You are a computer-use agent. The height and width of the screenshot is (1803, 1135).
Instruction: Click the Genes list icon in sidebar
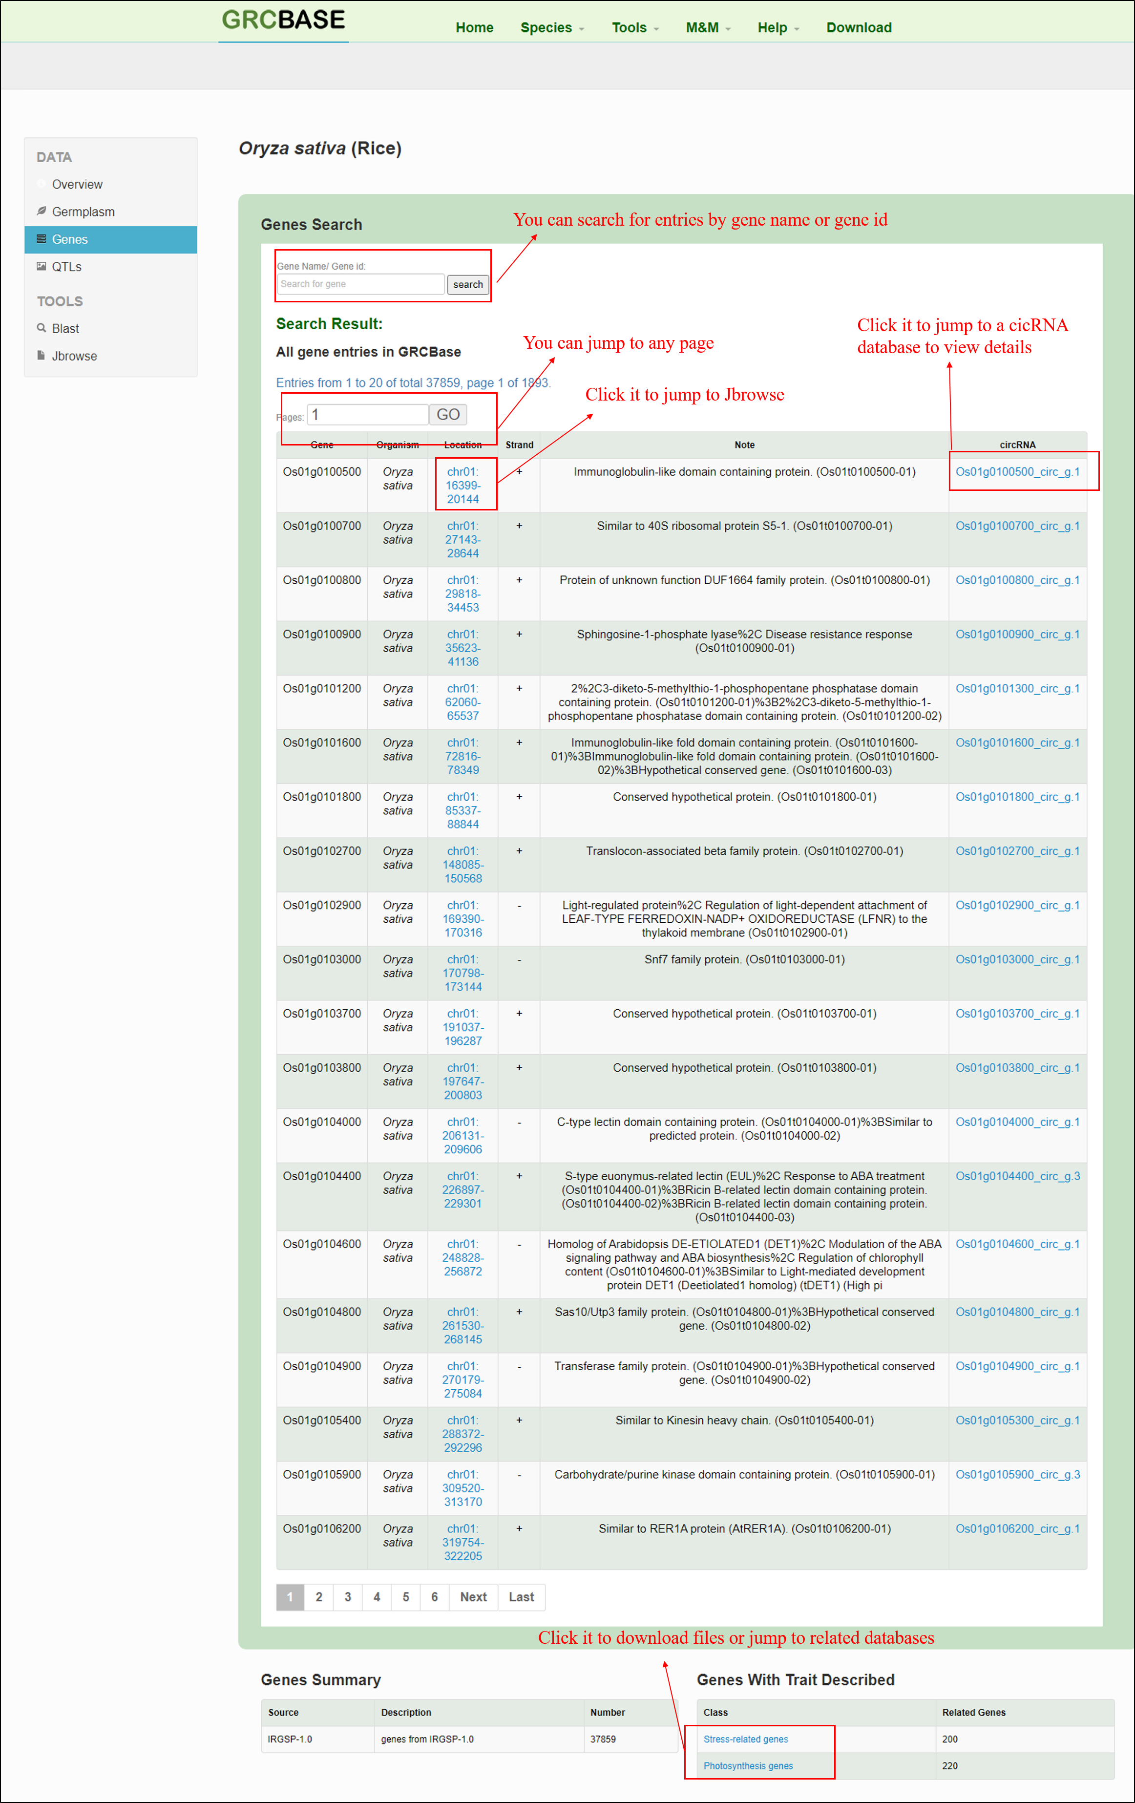pyautogui.click(x=41, y=239)
